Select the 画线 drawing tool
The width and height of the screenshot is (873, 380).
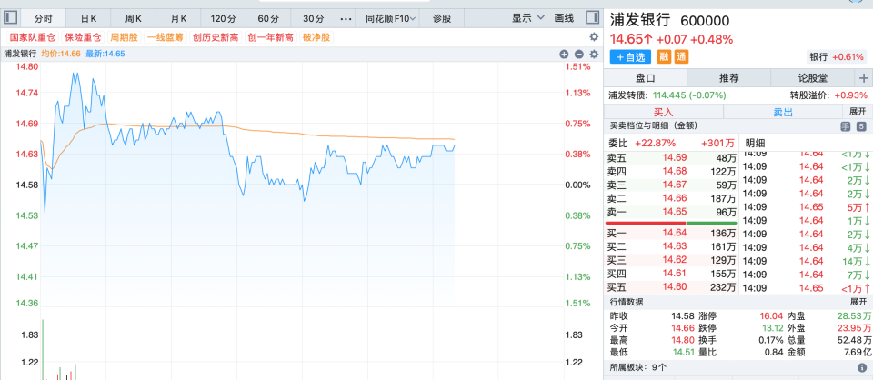564,18
